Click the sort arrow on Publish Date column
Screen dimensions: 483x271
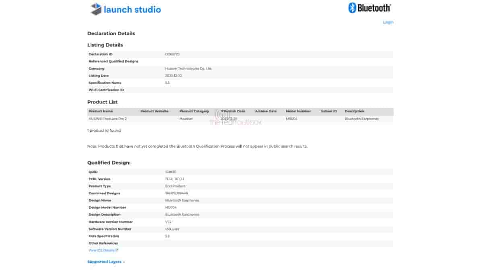click(x=223, y=111)
